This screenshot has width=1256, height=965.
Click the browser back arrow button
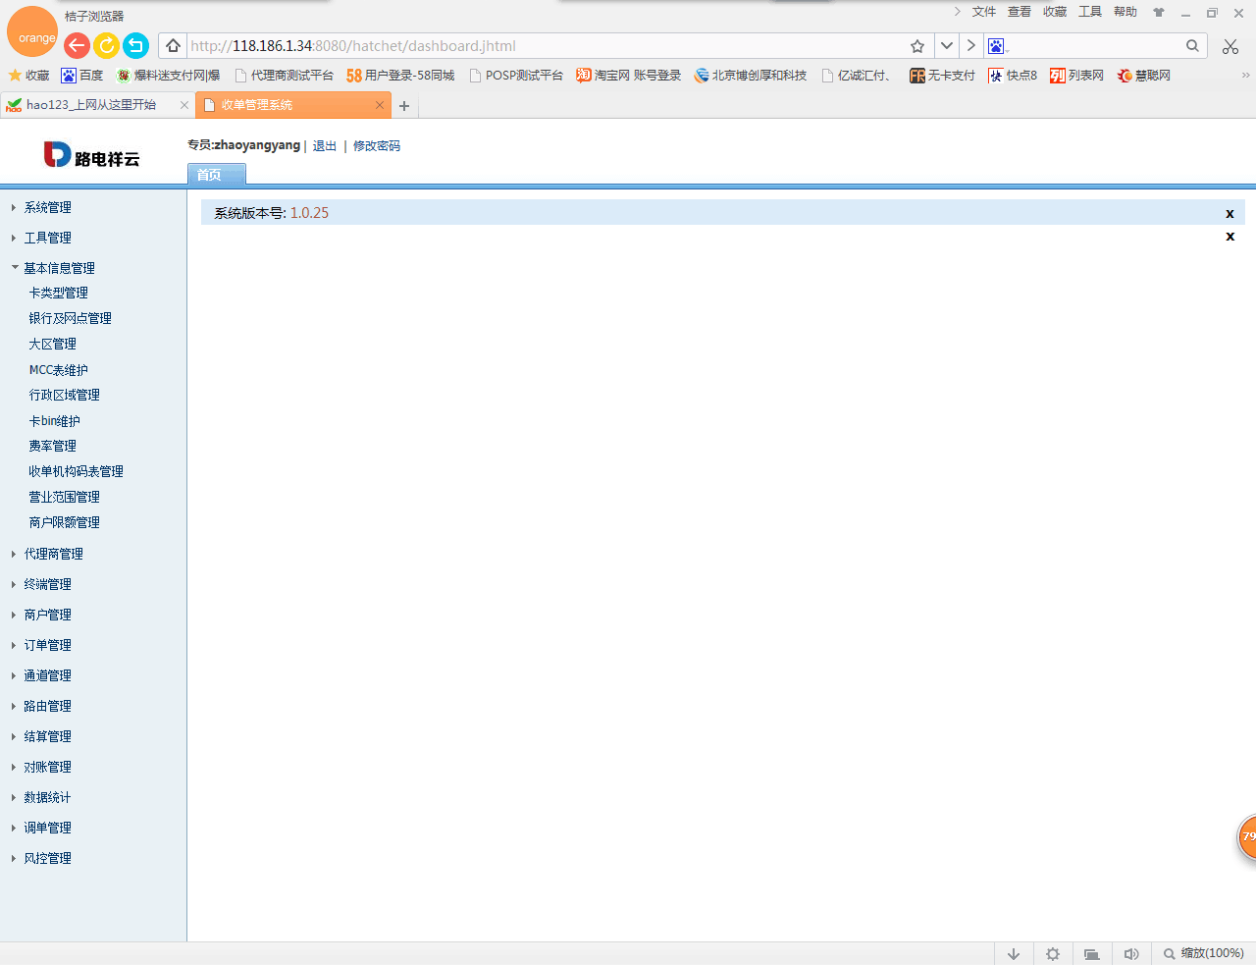(77, 45)
